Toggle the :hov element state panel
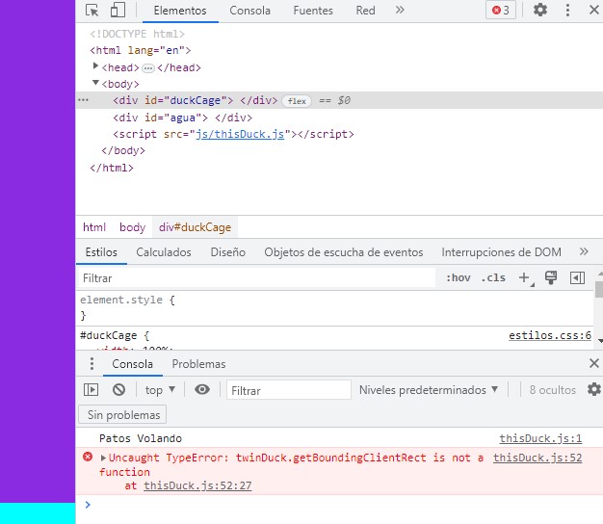This screenshot has height=524, width=603. pos(458,277)
